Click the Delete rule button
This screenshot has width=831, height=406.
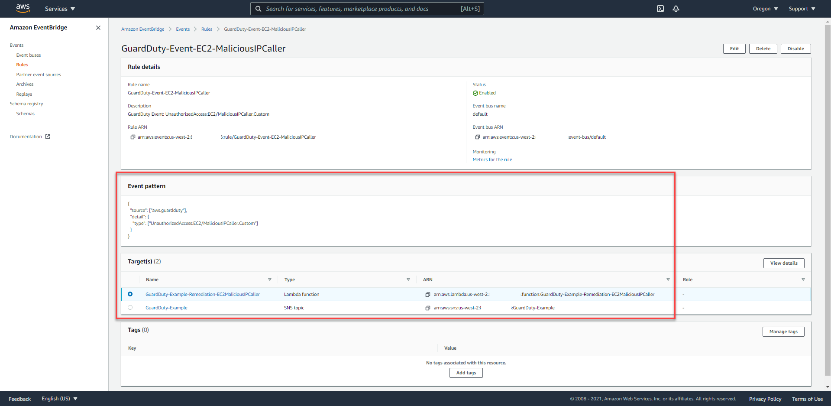763,49
